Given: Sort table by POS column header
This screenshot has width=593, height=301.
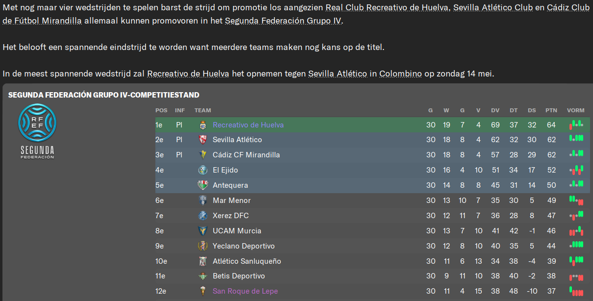Looking at the screenshot, I should click(x=161, y=110).
